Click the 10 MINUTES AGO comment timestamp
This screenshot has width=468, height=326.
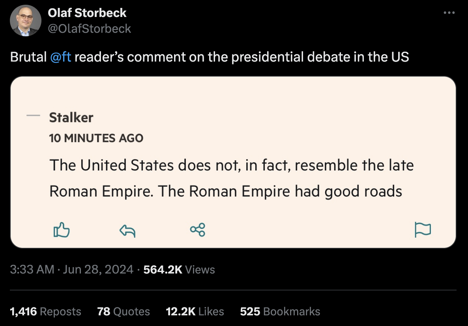(x=96, y=138)
